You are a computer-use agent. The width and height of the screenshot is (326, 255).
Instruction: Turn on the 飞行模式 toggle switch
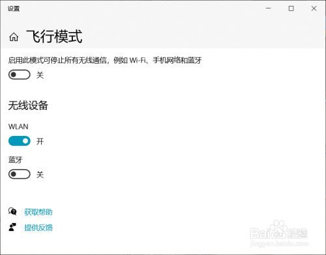pyautogui.click(x=20, y=75)
